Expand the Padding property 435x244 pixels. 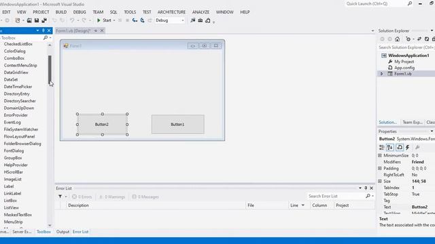point(380,168)
